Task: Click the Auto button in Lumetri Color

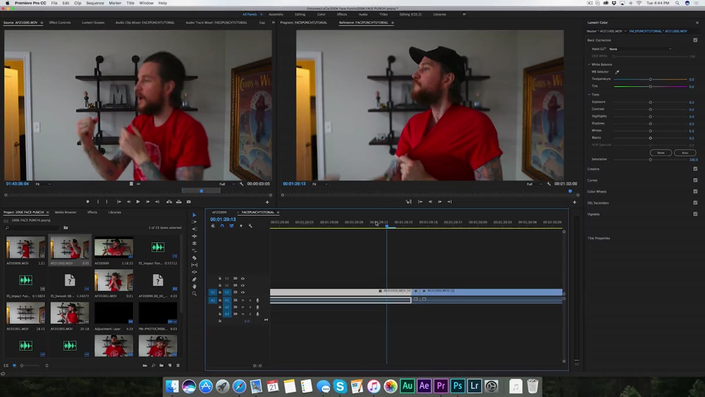Action: pos(685,153)
